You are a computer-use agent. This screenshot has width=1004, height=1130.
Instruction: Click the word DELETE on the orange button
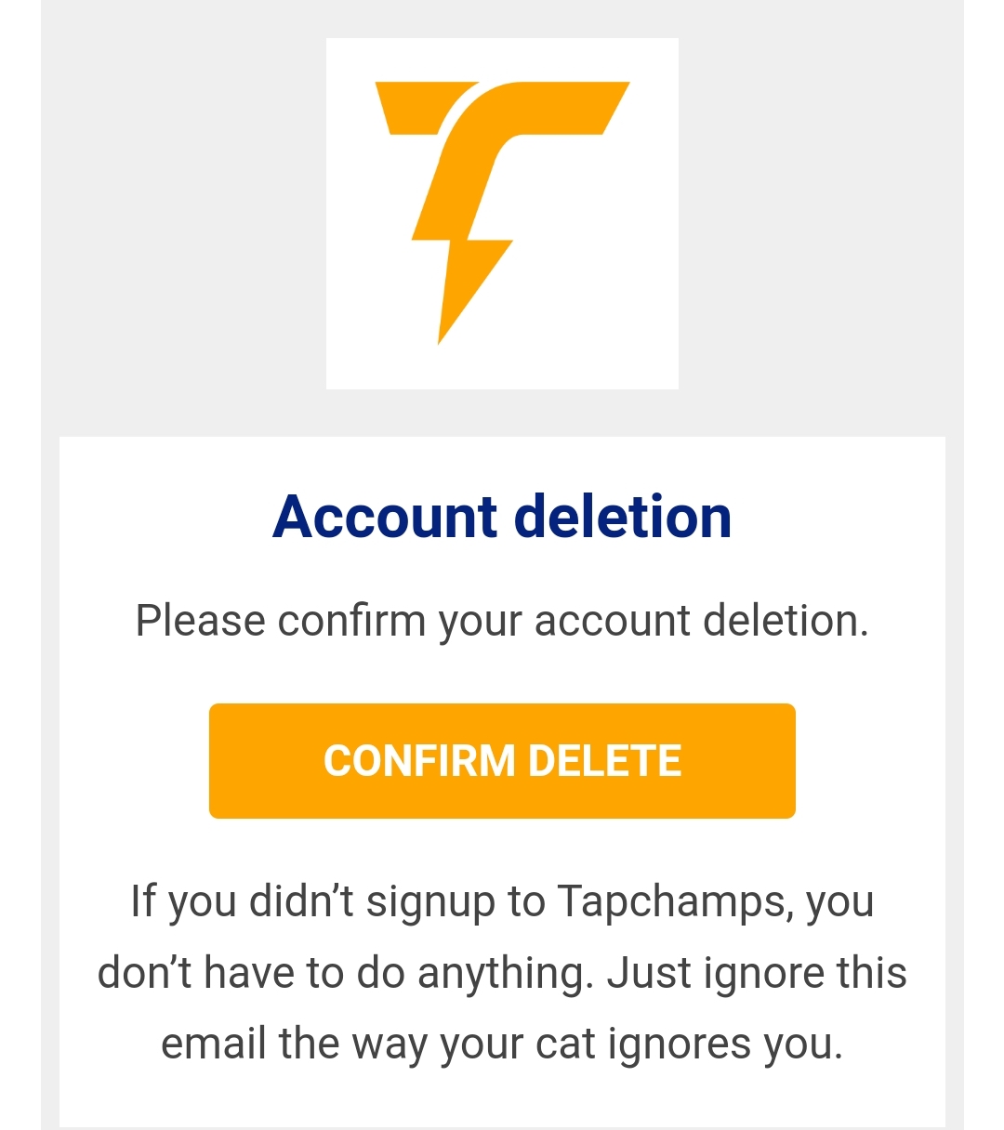(x=605, y=761)
